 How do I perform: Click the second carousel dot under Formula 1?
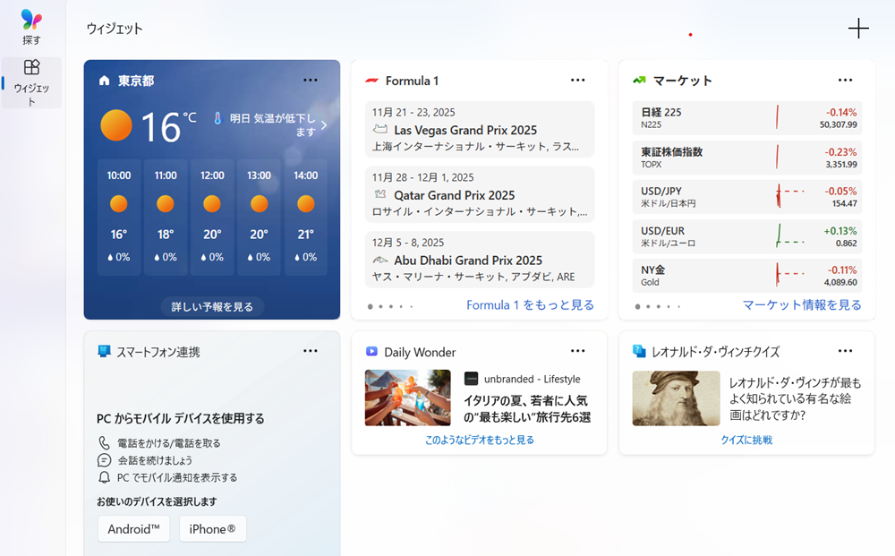tap(382, 305)
